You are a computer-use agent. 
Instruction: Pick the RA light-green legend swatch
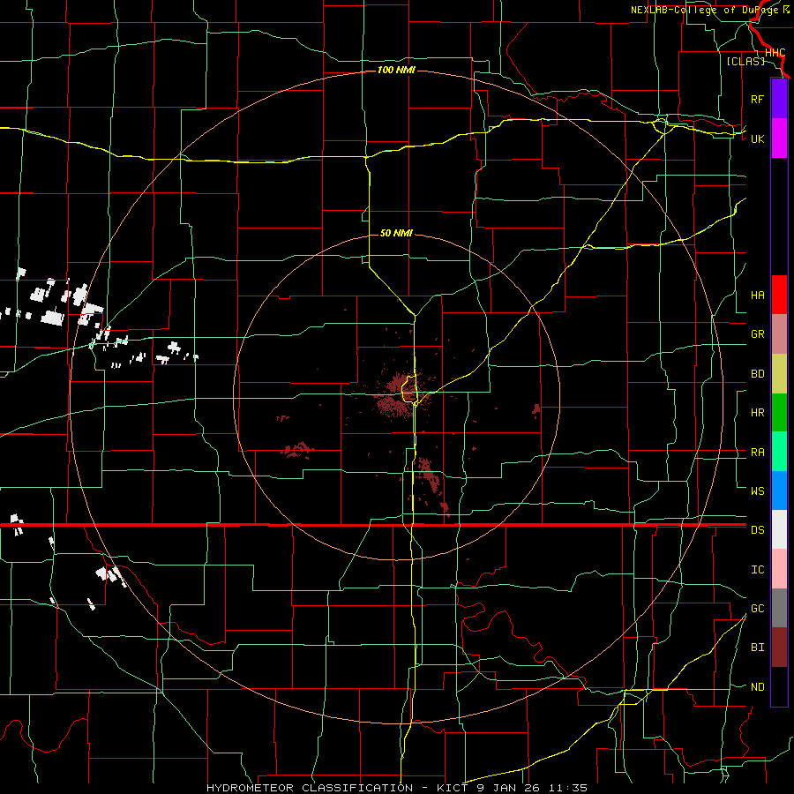(779, 452)
